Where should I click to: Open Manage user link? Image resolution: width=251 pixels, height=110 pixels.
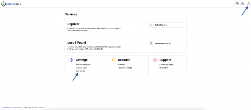pos(81,68)
